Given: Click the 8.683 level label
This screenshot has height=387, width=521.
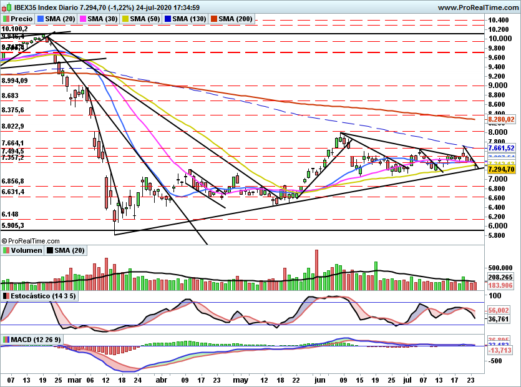Looking at the screenshot, I should (10, 96).
